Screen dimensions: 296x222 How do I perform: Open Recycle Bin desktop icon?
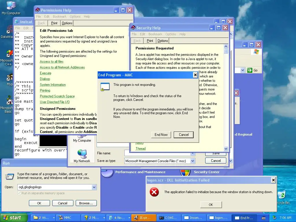(x=283, y=197)
